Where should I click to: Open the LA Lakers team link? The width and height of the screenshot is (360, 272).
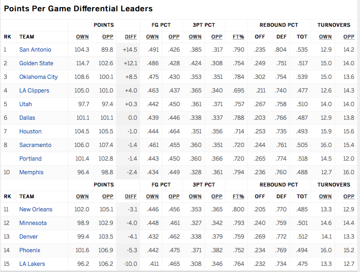(32, 264)
